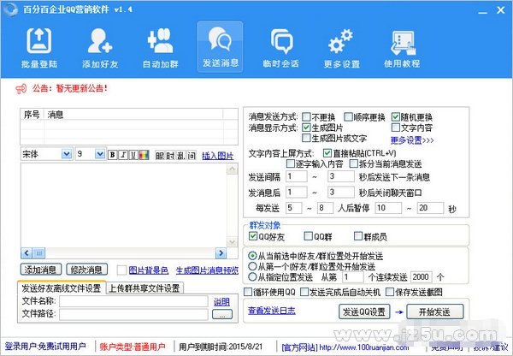Click the 添加消息 button
The height and width of the screenshot is (356, 513).
(41, 270)
